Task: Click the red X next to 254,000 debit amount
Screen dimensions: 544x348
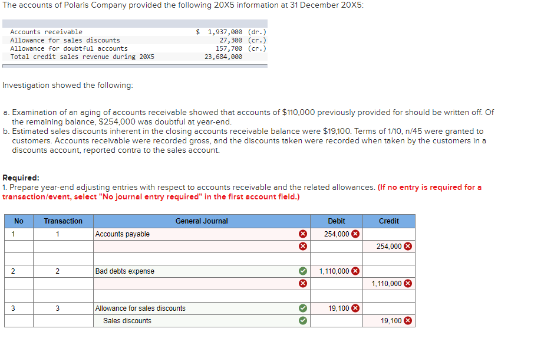Action: tap(356, 234)
